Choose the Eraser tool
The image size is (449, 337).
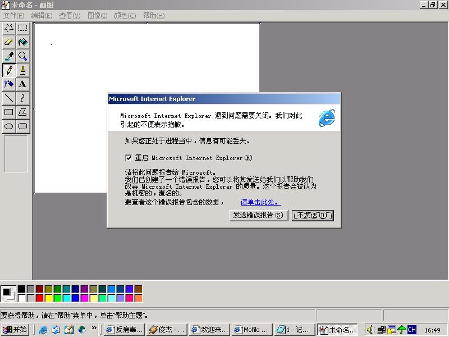[x=9, y=42]
